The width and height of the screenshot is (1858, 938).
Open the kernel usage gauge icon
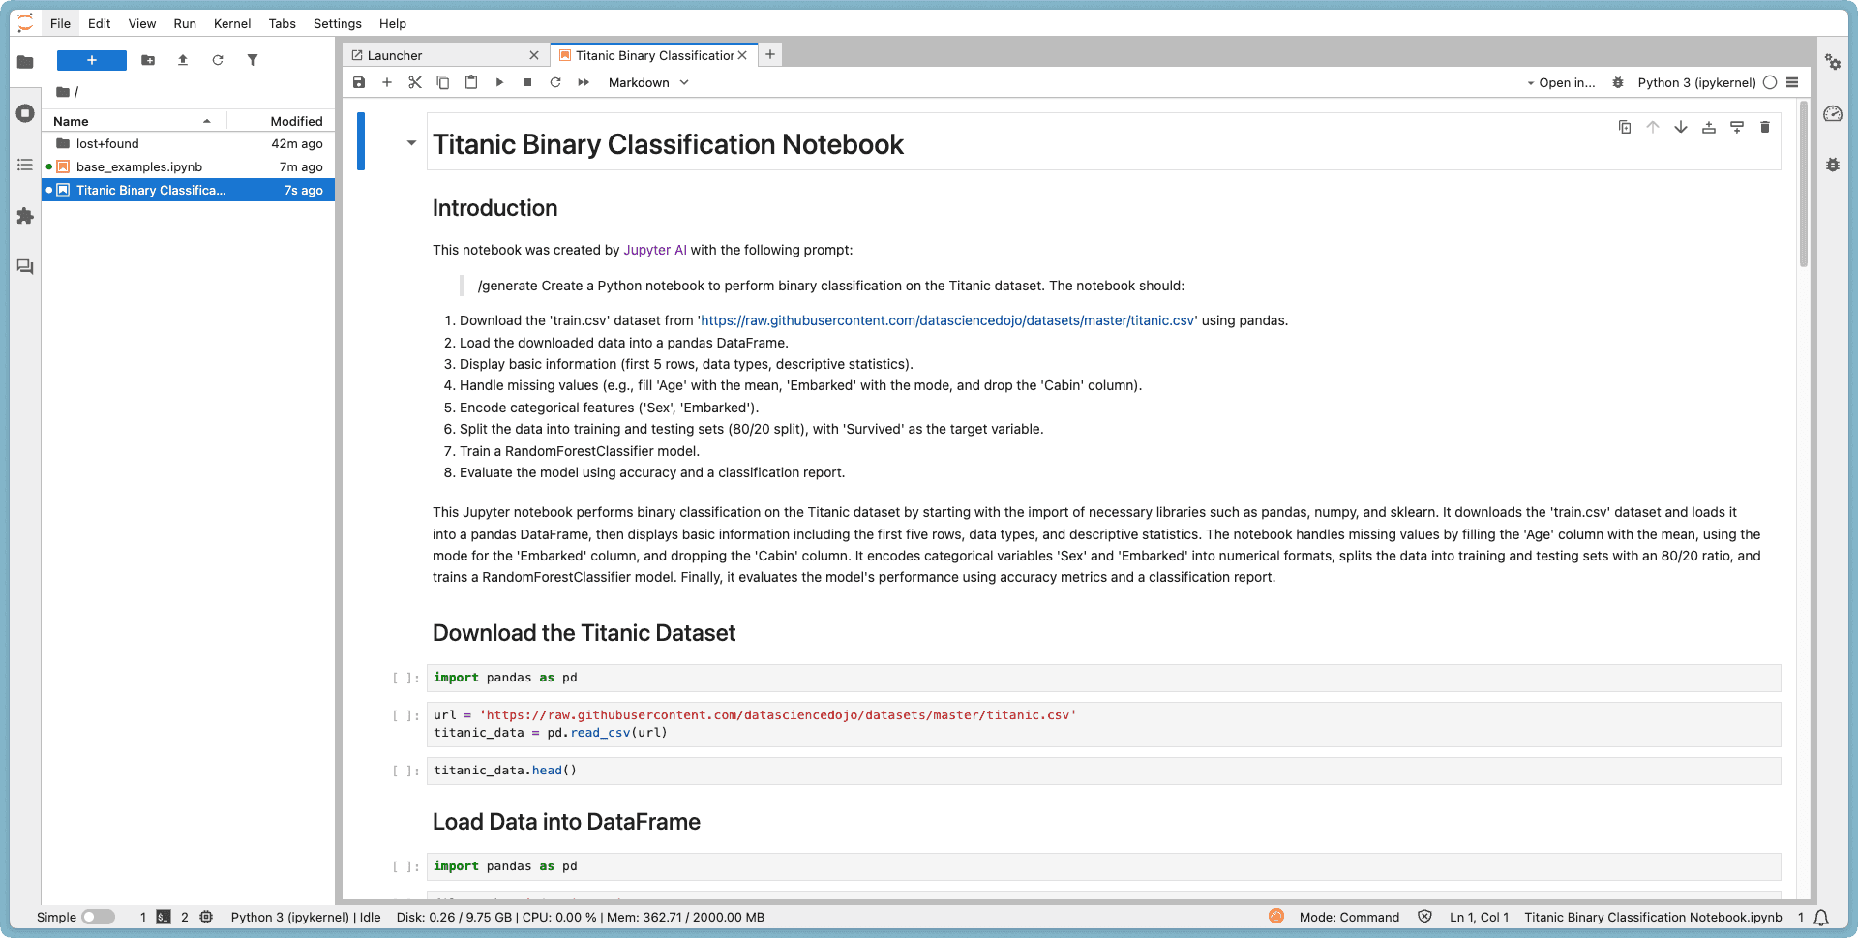pyautogui.click(x=1833, y=113)
